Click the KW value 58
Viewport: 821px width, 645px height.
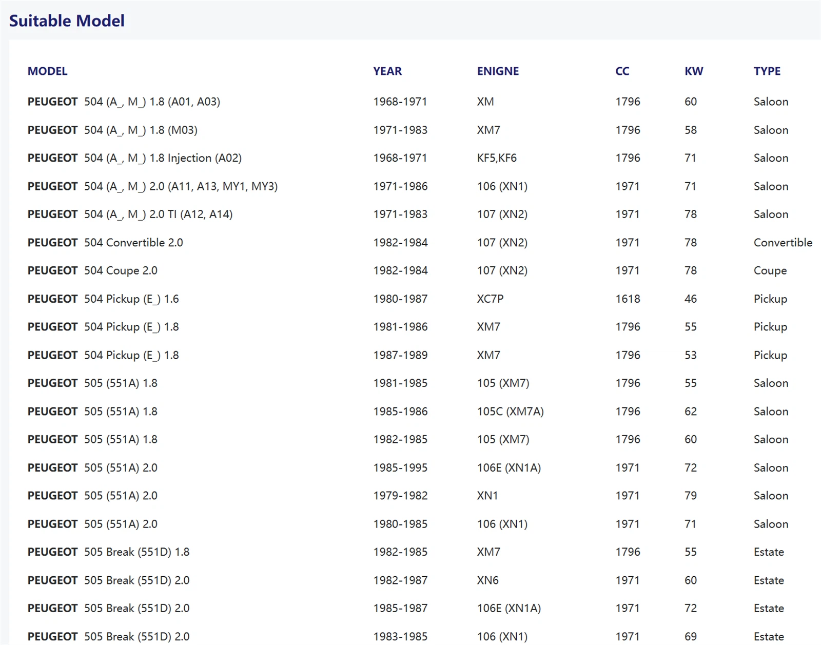[x=691, y=130]
